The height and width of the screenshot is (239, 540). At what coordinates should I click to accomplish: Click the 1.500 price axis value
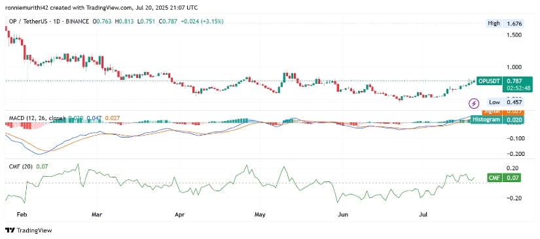pyautogui.click(x=514, y=35)
